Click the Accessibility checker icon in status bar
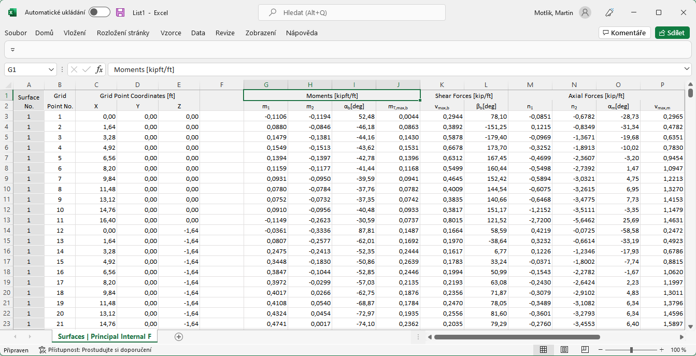 [42, 350]
